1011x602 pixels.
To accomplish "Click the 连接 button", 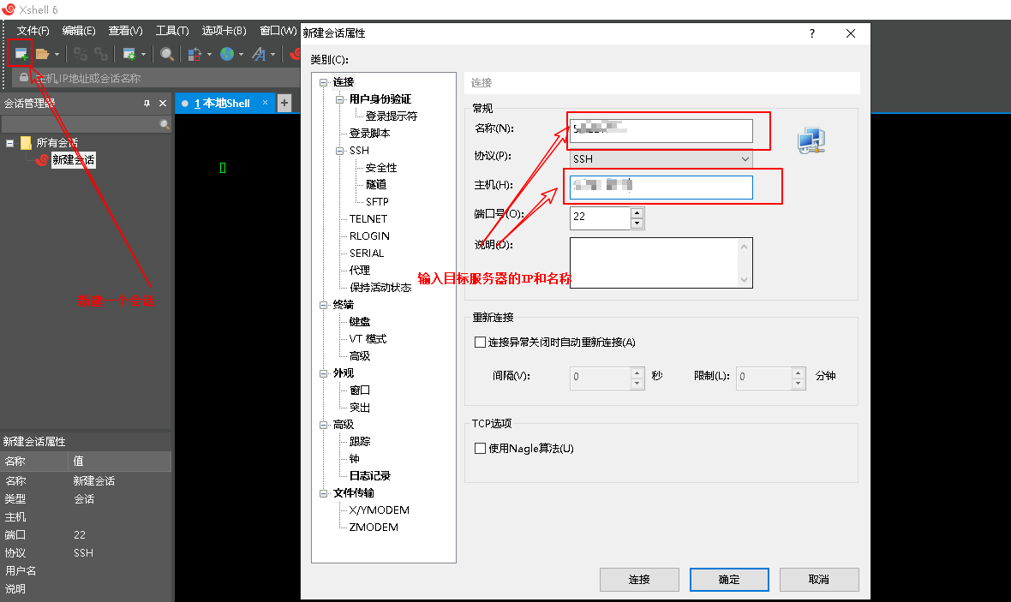I will tap(639, 579).
